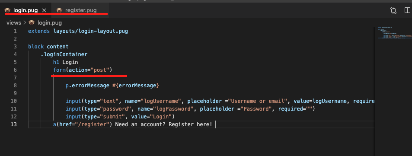Click the pug icon in register.pug tab

pos(59,10)
